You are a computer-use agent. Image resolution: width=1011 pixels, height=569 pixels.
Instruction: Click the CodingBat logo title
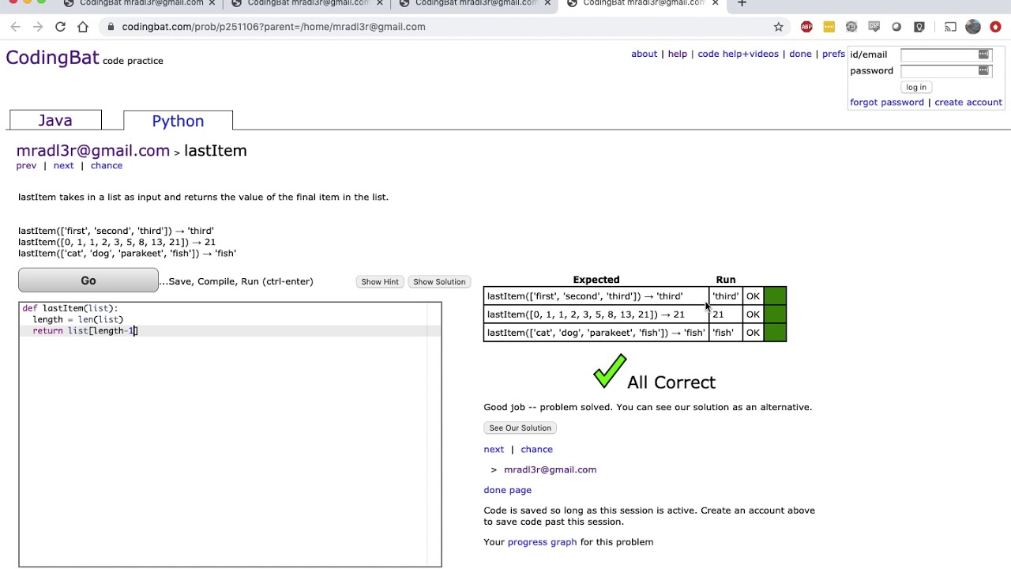click(x=52, y=58)
